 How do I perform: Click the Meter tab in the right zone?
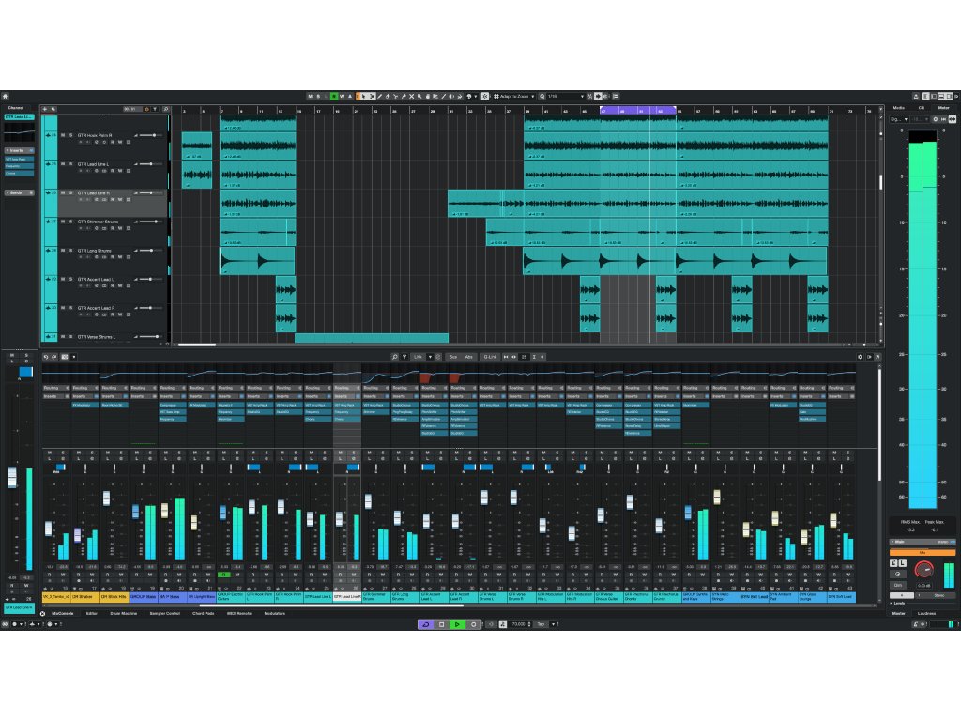tap(944, 108)
